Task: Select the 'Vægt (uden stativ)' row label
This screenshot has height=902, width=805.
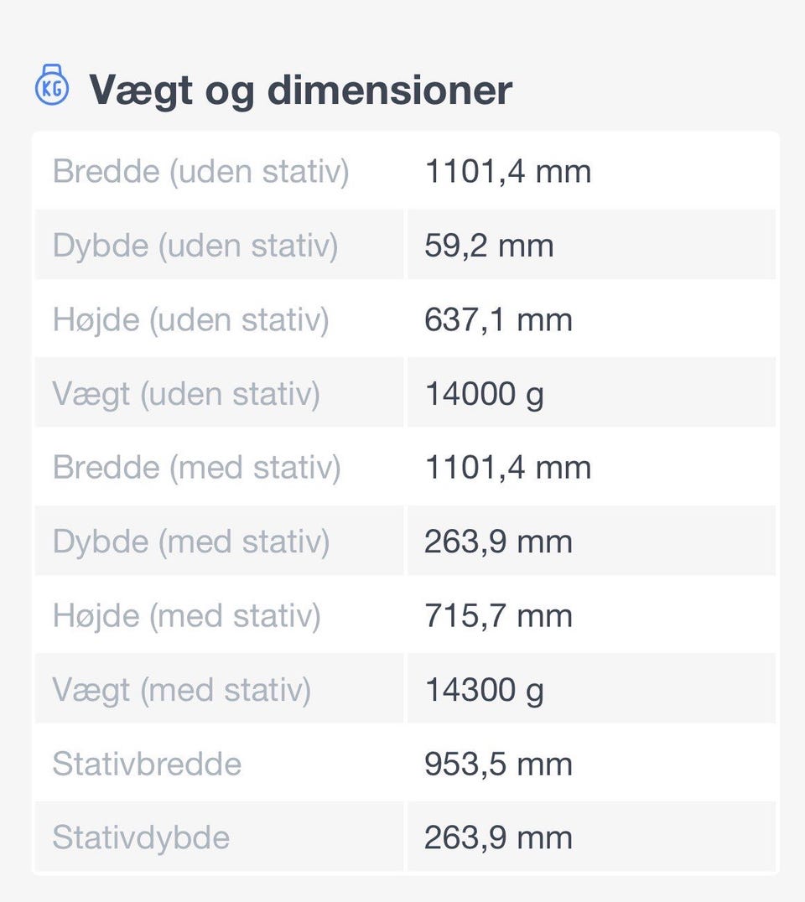Action: point(186,393)
